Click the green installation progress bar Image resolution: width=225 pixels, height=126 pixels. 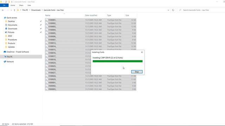[x=117, y=61]
